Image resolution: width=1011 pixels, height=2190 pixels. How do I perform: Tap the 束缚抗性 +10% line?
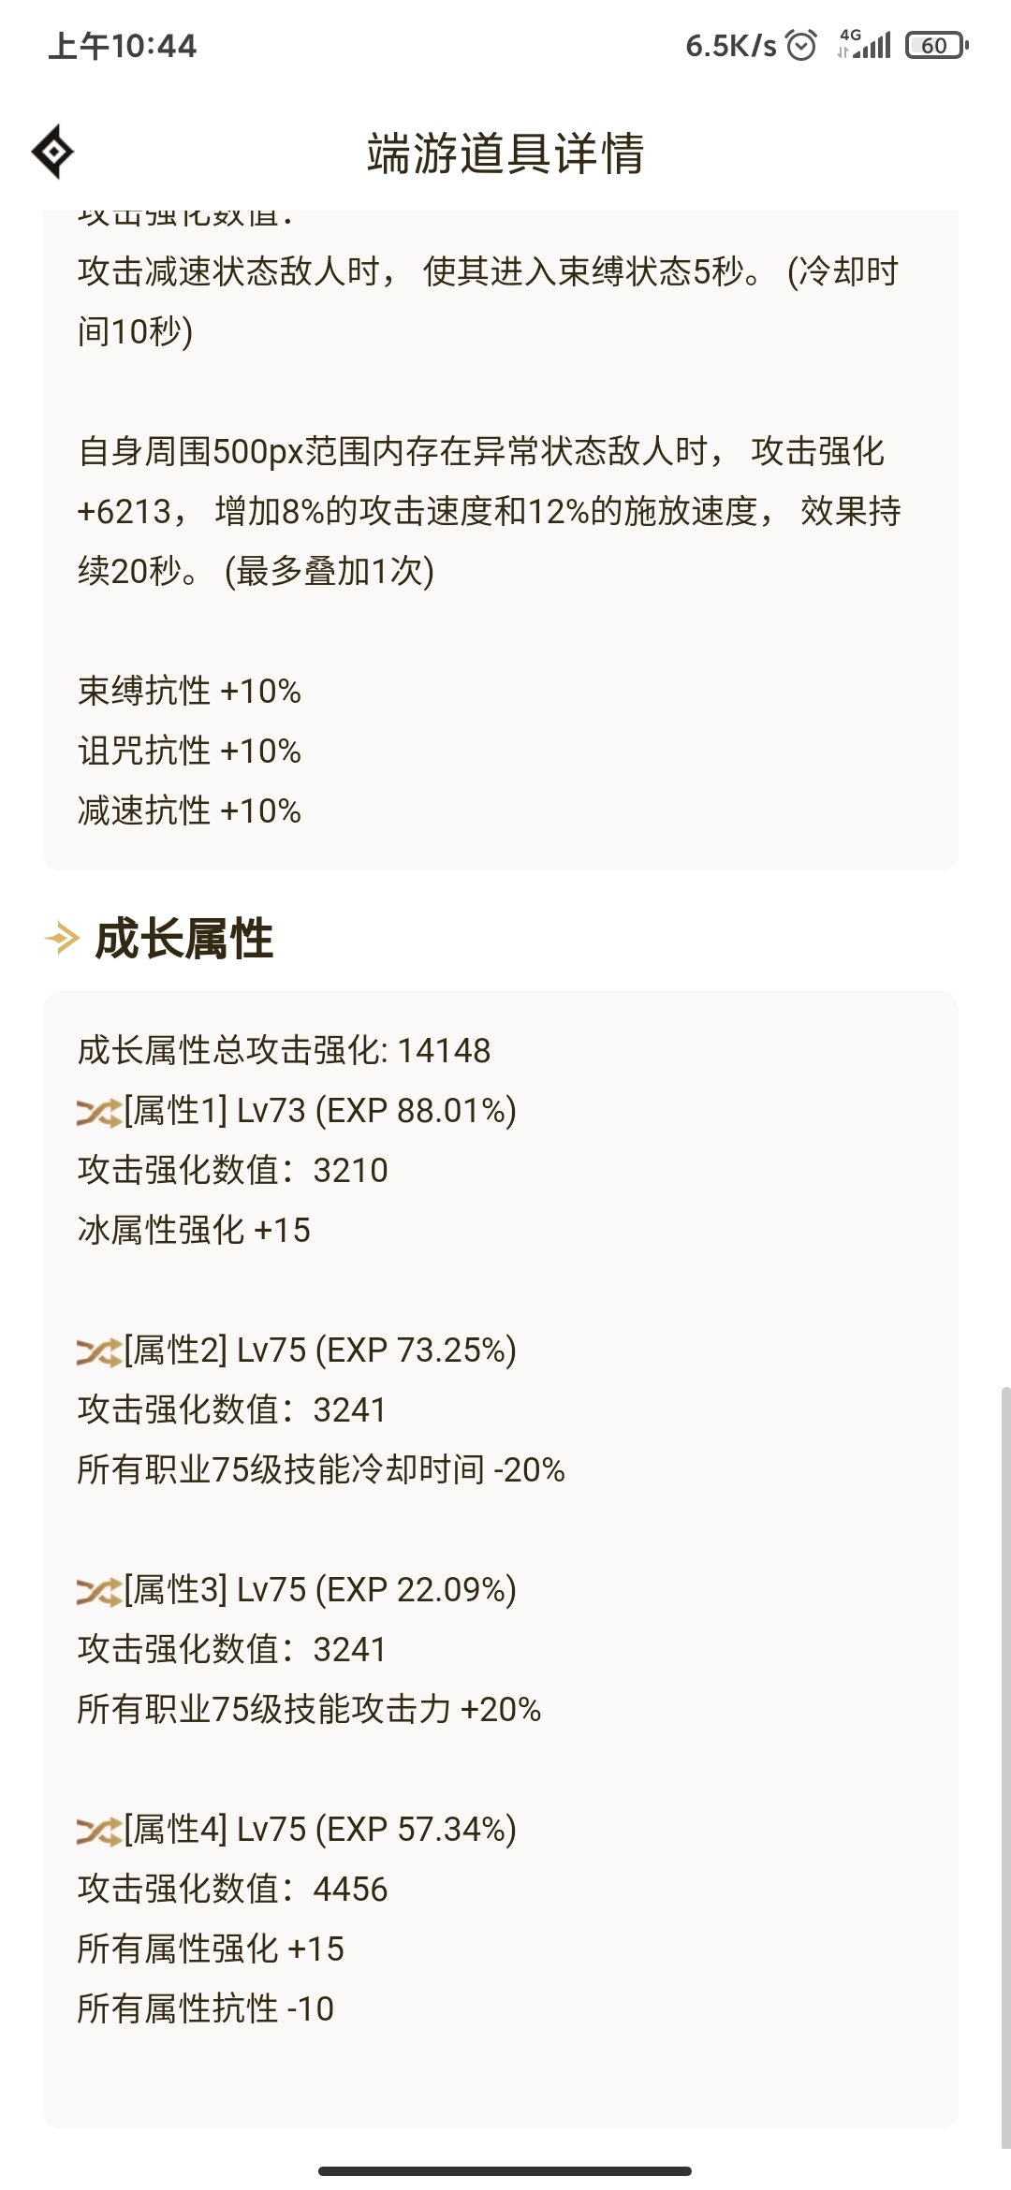[x=189, y=691]
